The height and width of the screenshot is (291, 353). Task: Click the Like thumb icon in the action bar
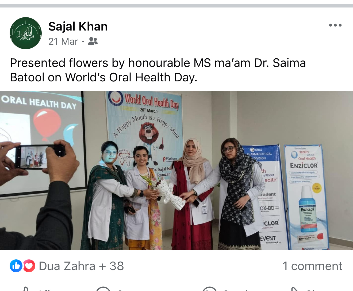click(25, 289)
